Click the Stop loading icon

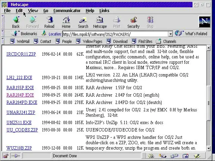coord(150,22)
